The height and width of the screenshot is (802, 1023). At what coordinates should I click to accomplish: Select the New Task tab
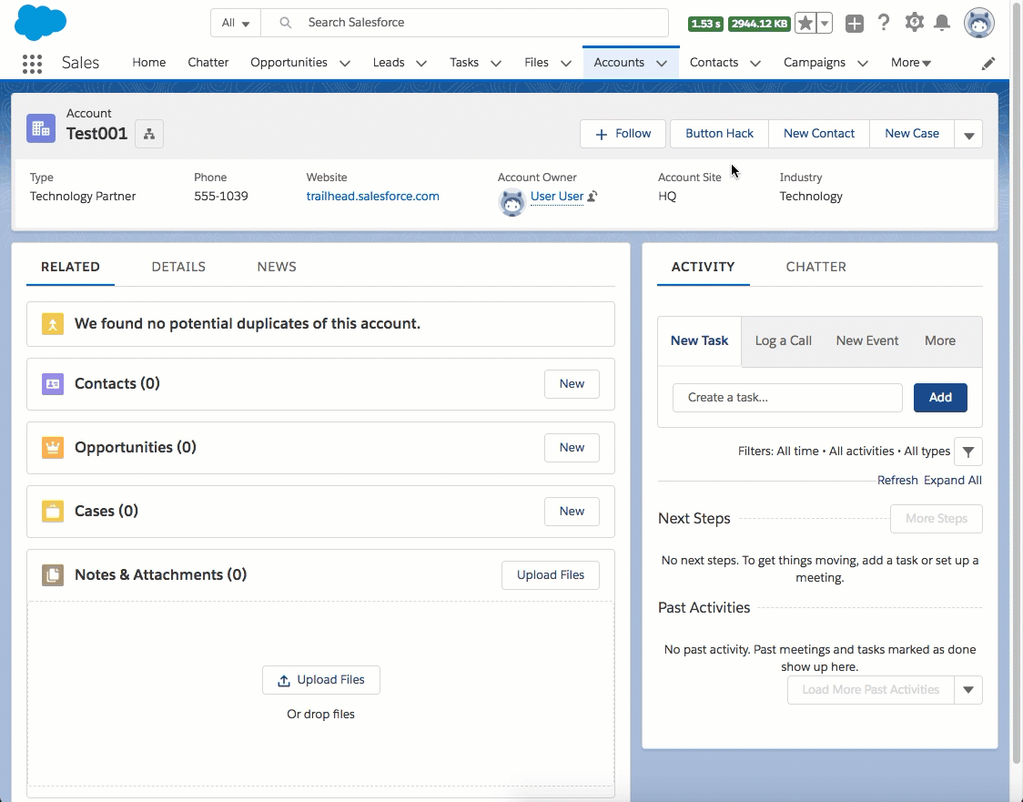[699, 340]
